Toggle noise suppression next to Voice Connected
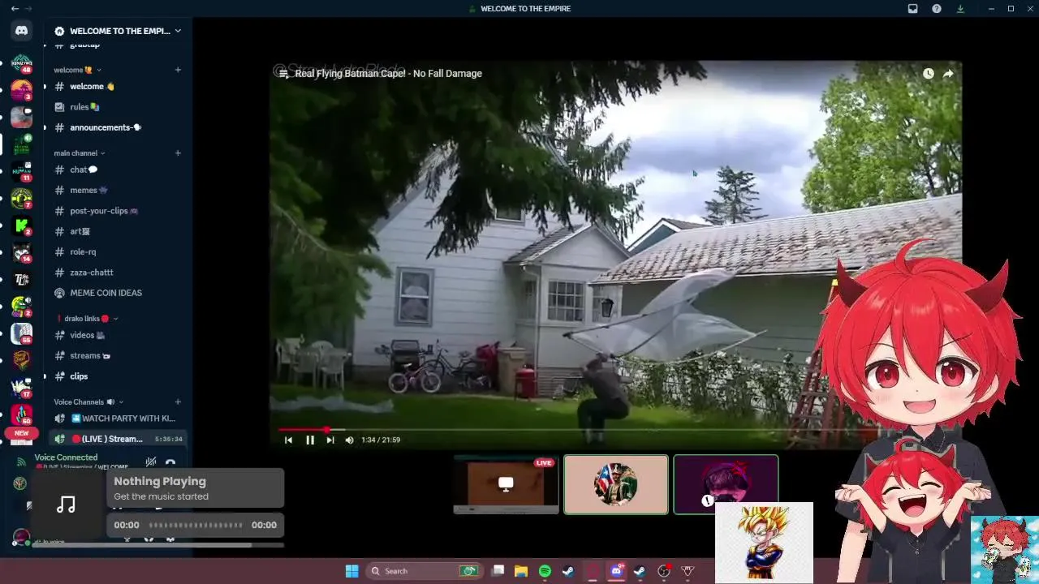The image size is (1039, 584). point(150,462)
